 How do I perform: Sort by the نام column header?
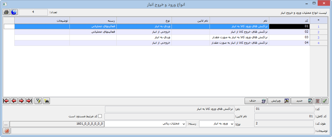coord(239,20)
